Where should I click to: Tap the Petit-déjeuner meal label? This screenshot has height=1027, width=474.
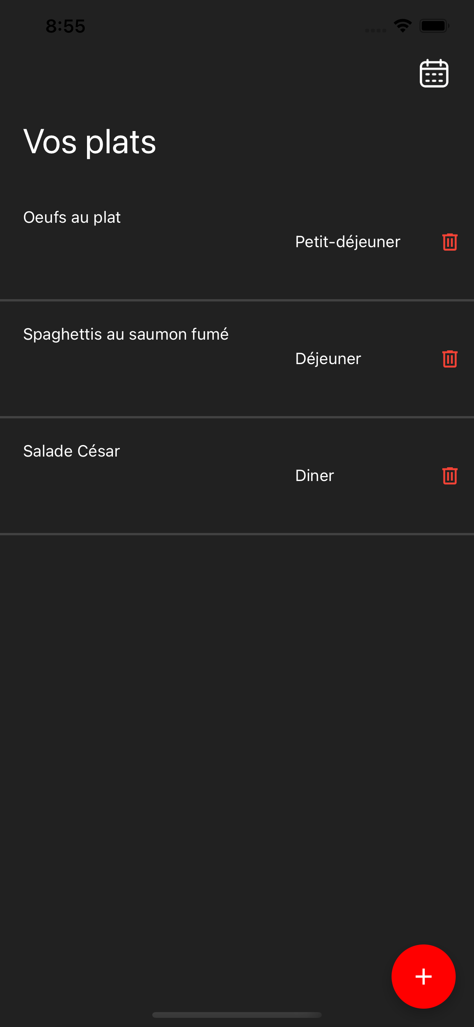(348, 241)
